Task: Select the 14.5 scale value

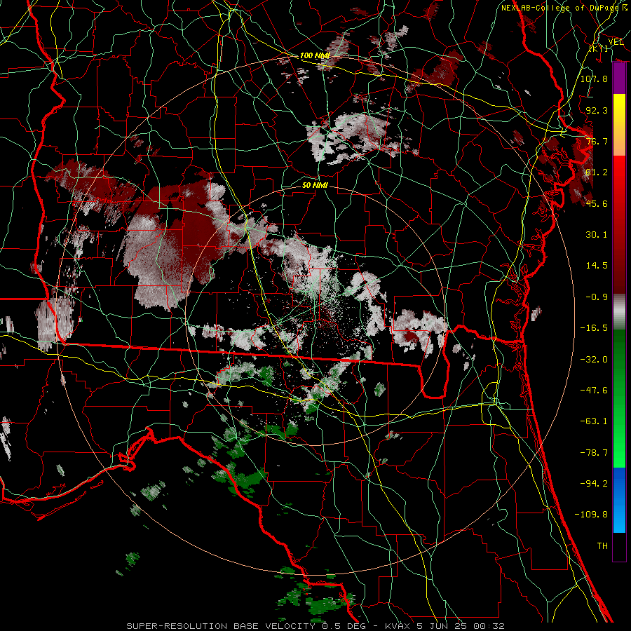Action: (x=597, y=266)
